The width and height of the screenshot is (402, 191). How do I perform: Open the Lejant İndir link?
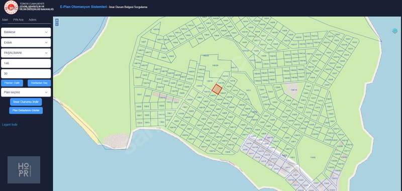pos(10,125)
